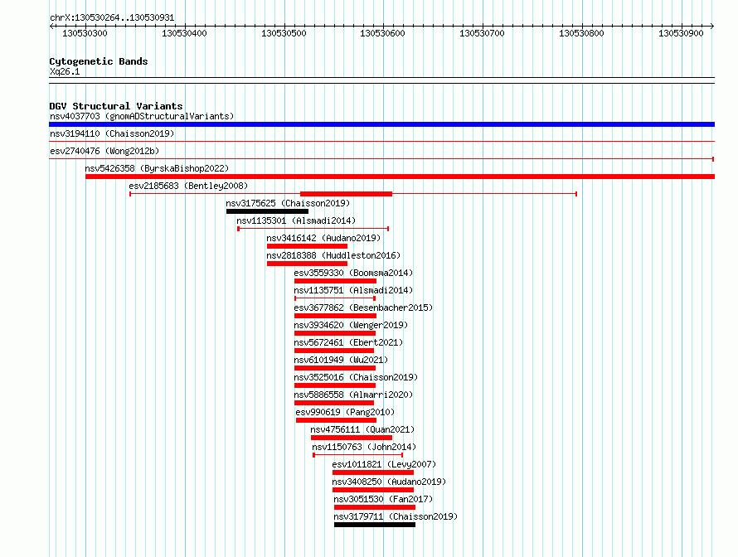The width and height of the screenshot is (738, 557).
Task: Open esv3559330 (Boomsma2014) label
Action: [353, 273]
